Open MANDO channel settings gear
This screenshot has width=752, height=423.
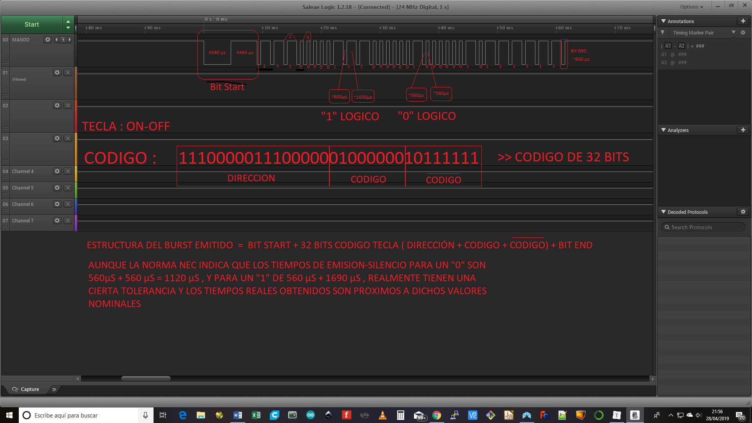48,40
